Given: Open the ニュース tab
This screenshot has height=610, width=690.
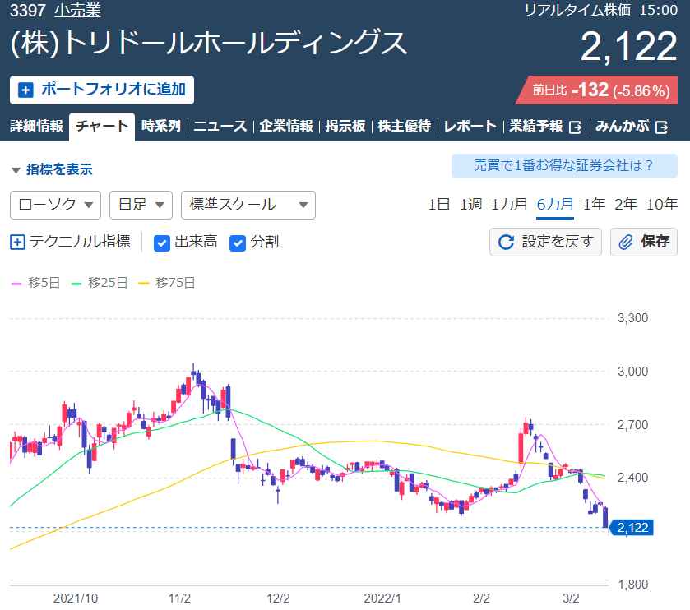Looking at the screenshot, I should point(220,127).
